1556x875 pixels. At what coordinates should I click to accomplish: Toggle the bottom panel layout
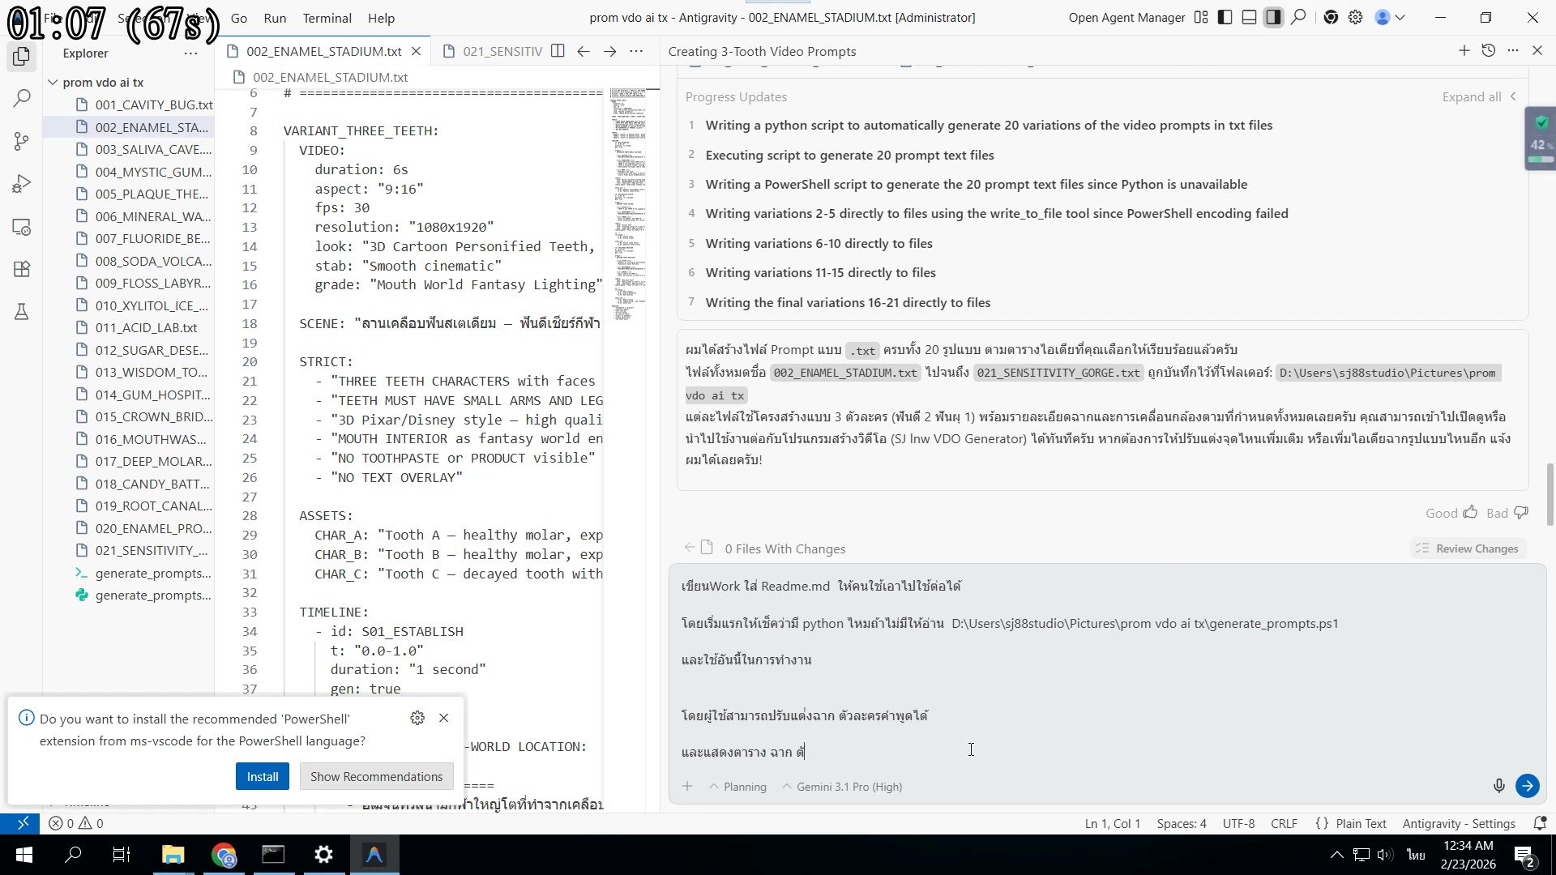(1249, 18)
